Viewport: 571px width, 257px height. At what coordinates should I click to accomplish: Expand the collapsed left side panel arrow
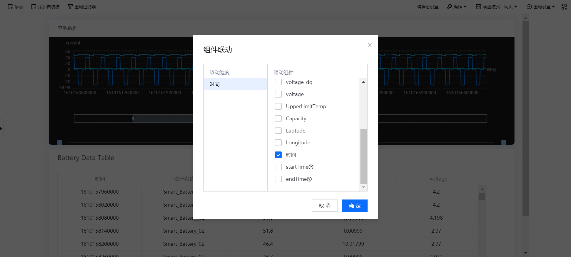1,128
